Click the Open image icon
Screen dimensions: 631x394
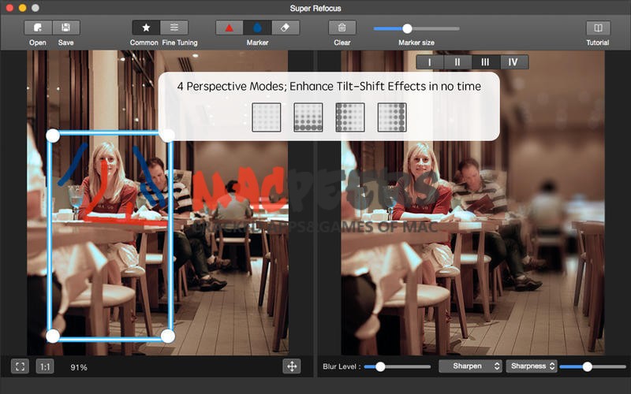pos(38,28)
